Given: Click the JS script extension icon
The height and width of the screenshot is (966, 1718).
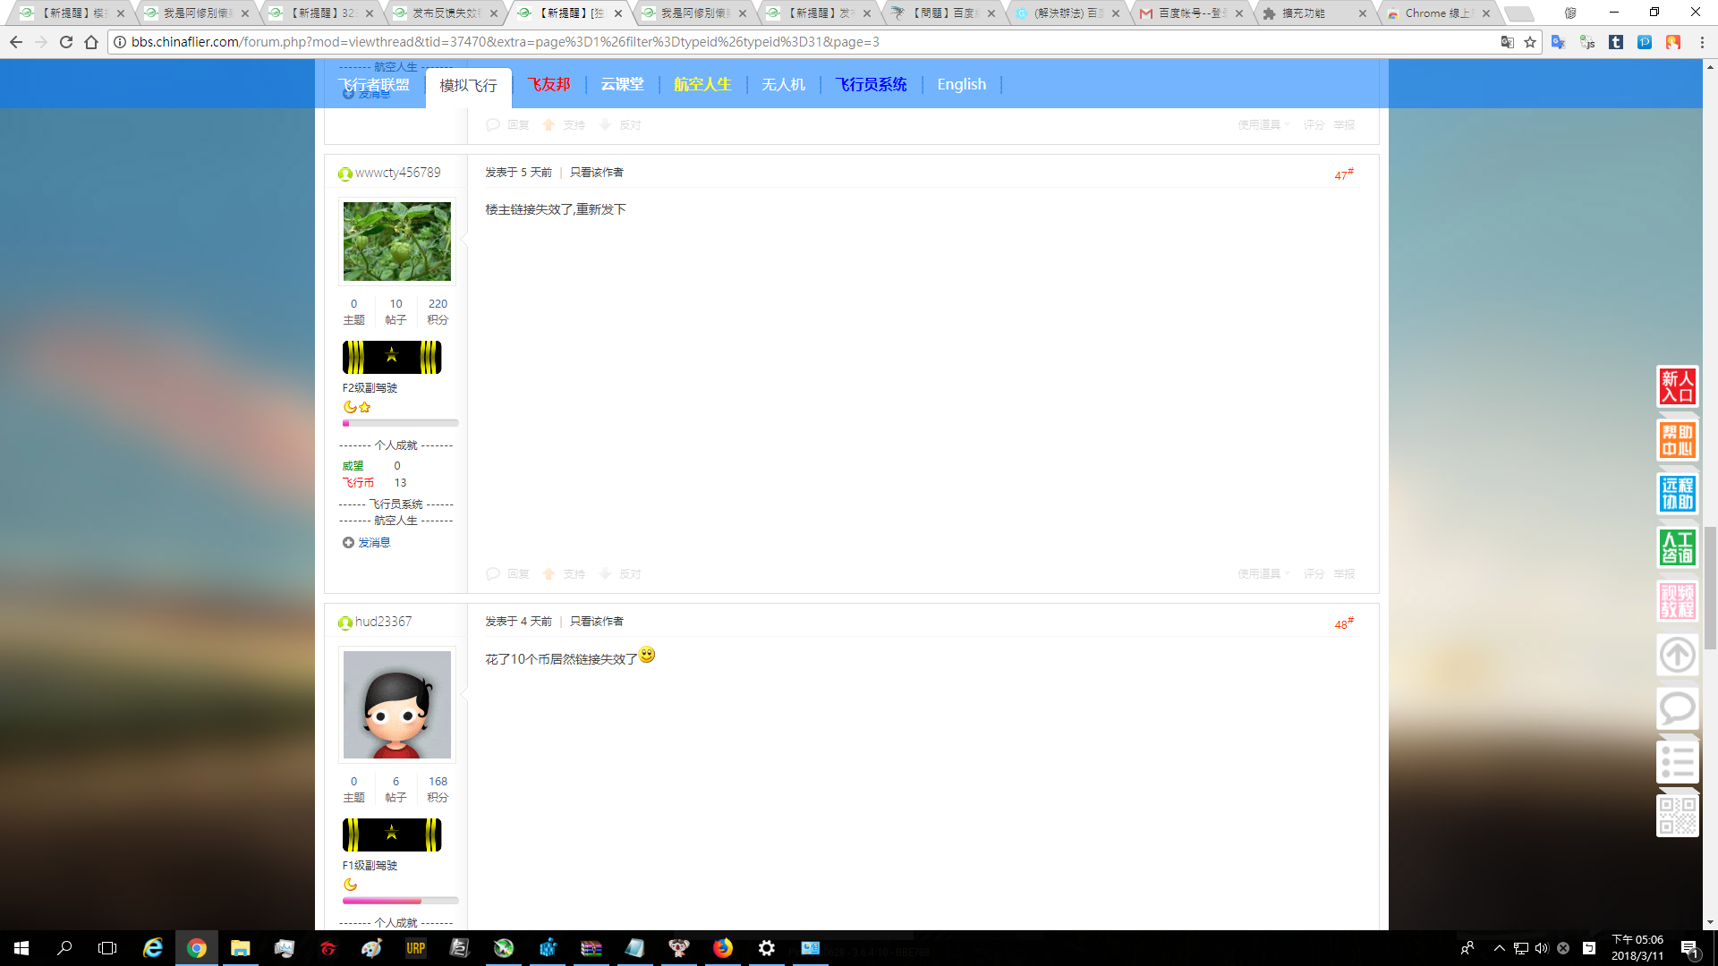Looking at the screenshot, I should tap(1587, 42).
